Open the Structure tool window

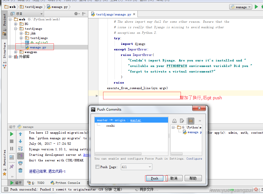point(5,55)
